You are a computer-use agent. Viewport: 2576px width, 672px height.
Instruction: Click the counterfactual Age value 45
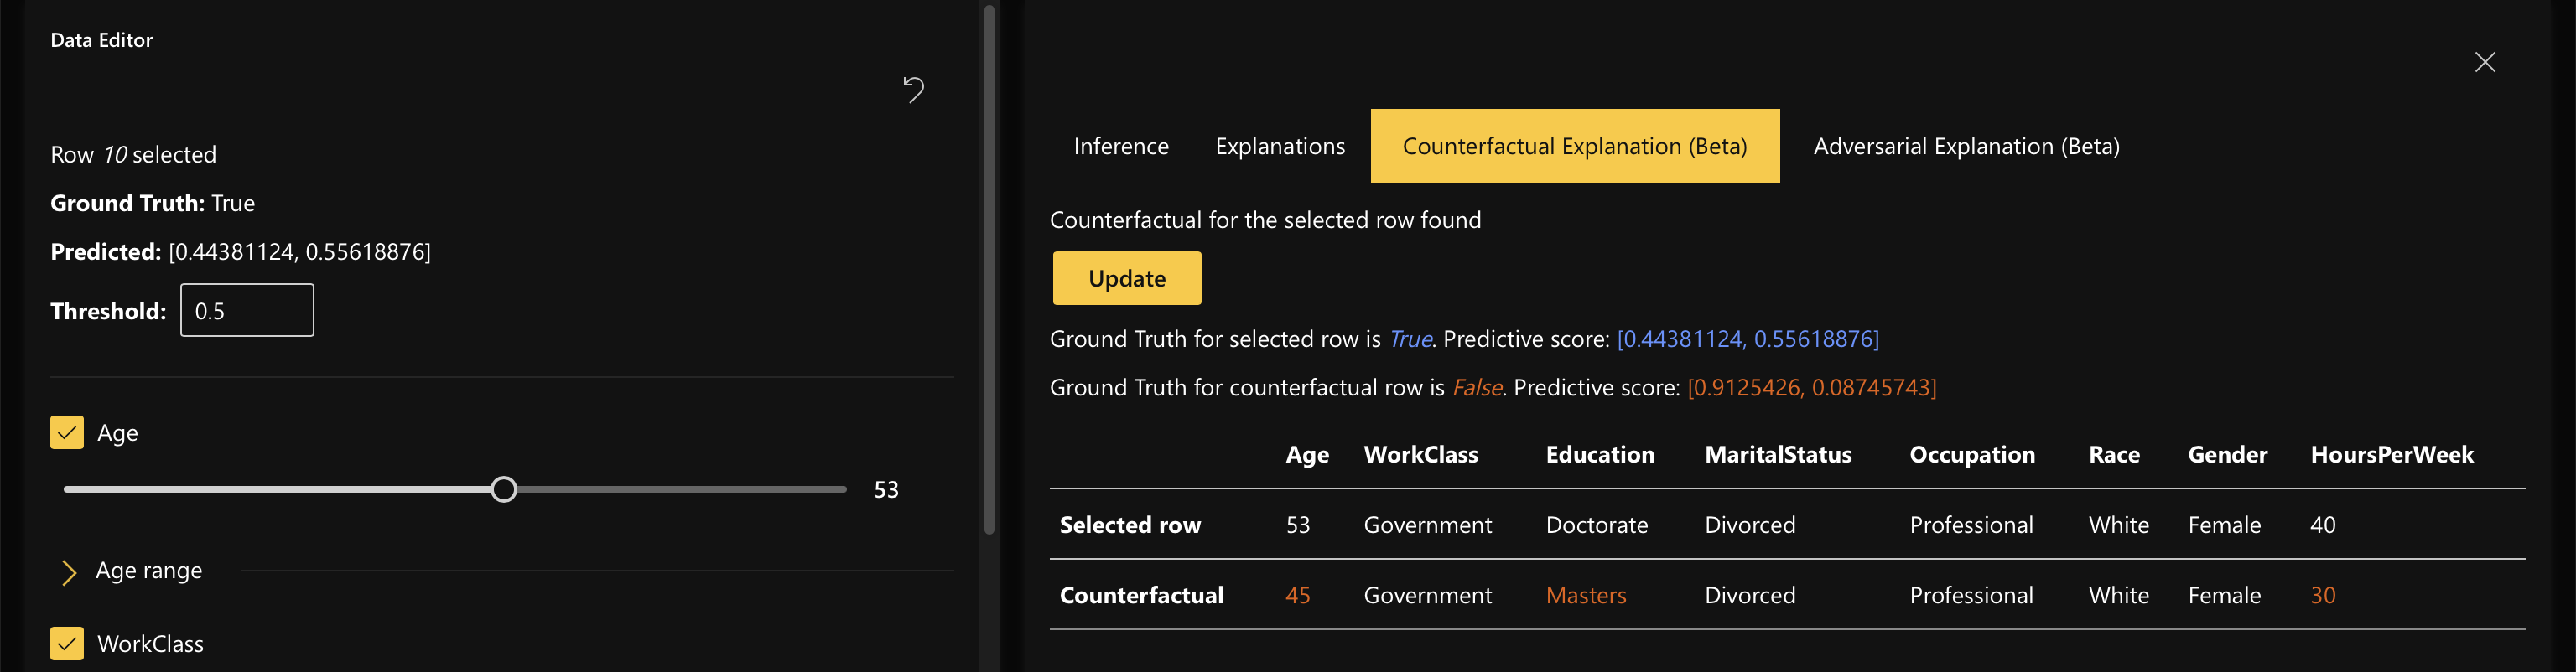point(1297,595)
